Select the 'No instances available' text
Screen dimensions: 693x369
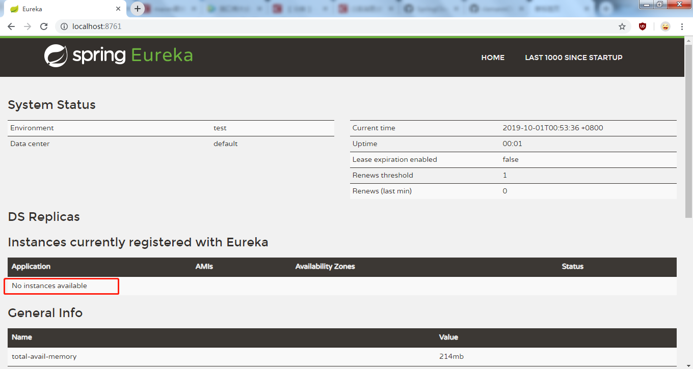click(49, 286)
